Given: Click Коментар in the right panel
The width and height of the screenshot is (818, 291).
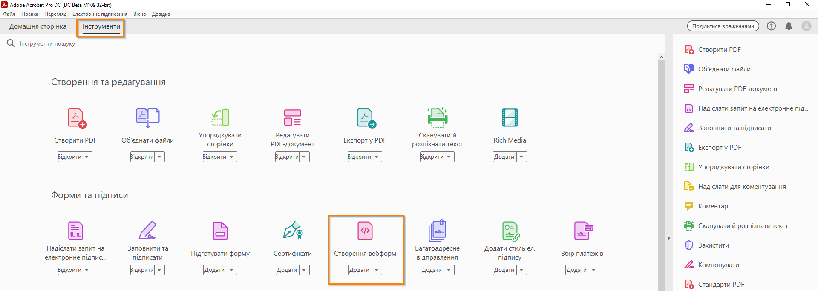Looking at the screenshot, I should [706, 206].
